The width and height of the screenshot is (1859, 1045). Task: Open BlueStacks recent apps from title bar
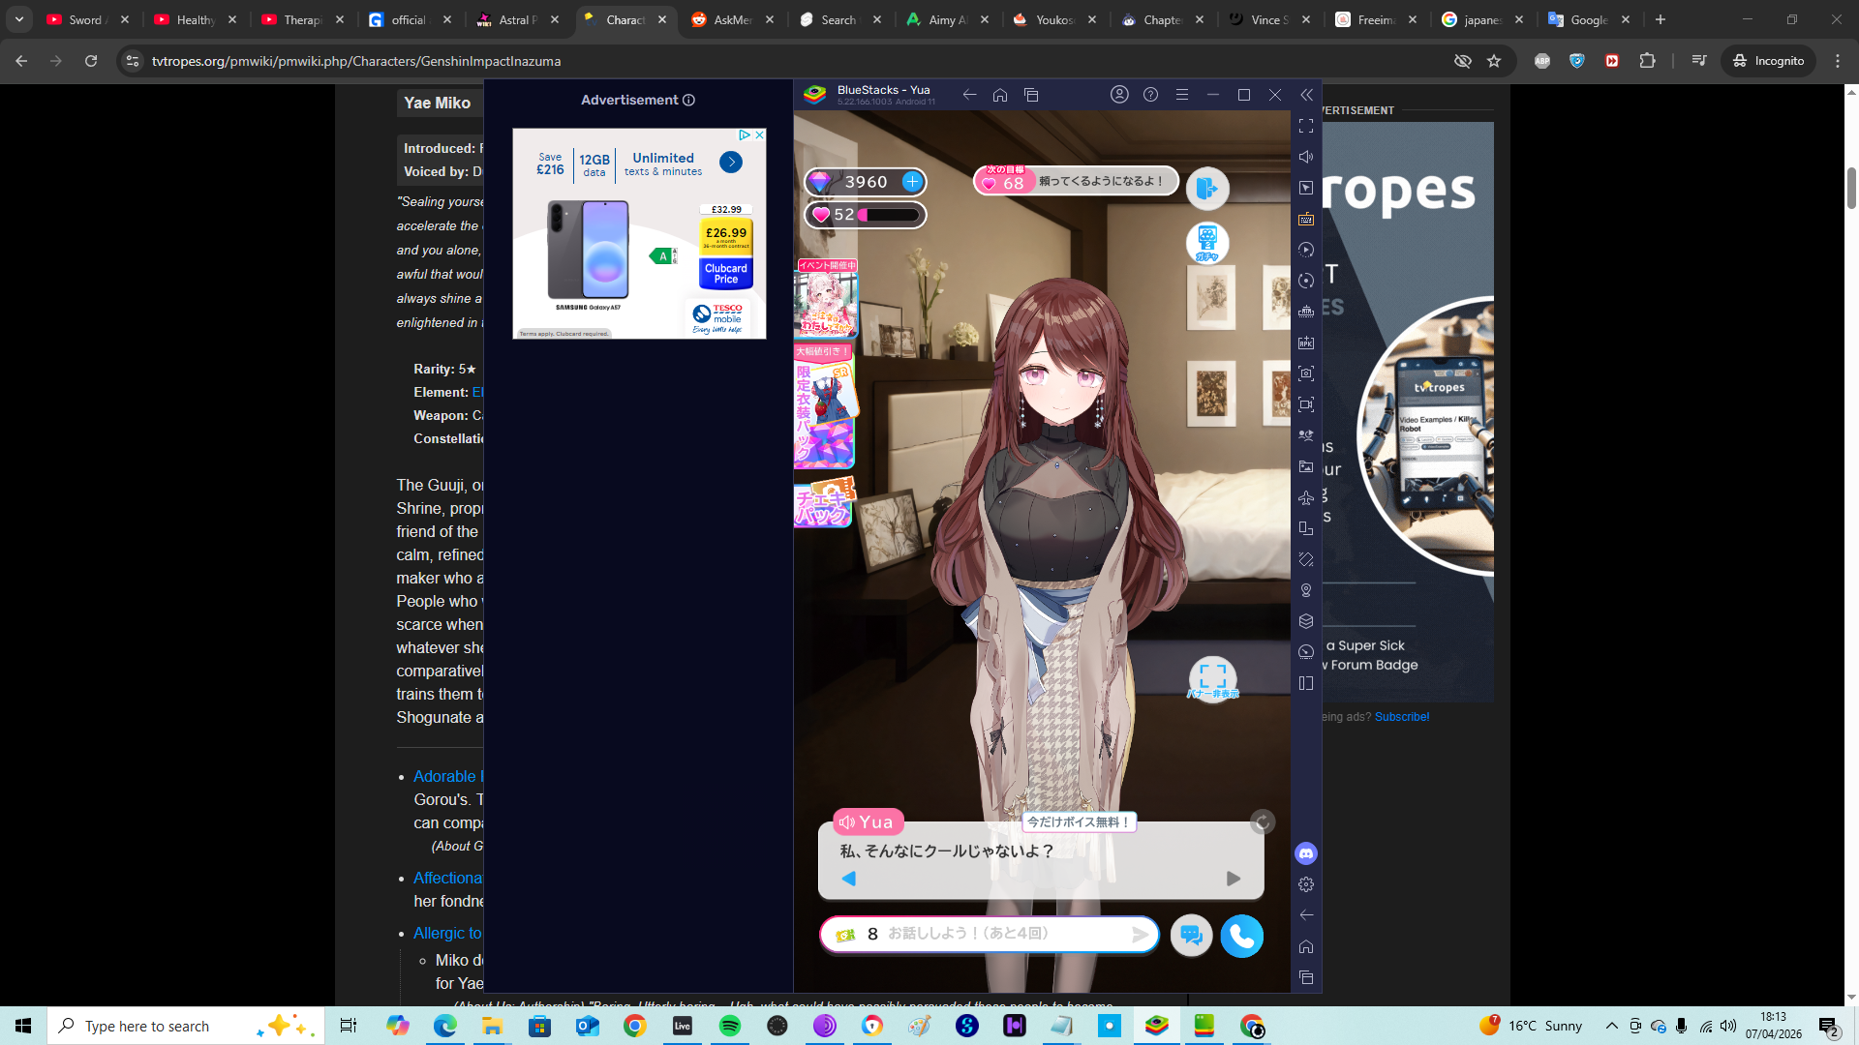pos(1031,95)
